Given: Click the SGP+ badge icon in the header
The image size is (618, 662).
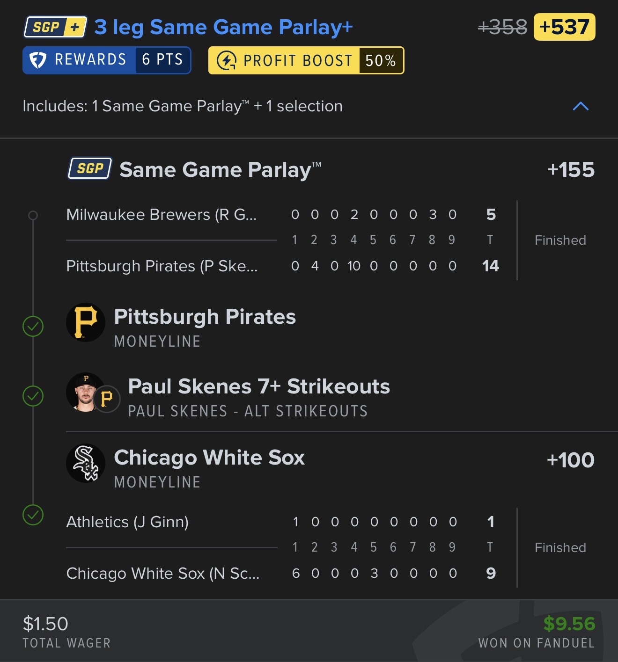Looking at the screenshot, I should [55, 27].
